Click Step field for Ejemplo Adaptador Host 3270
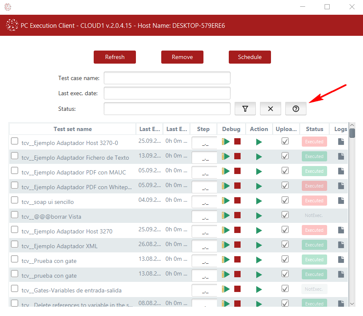This screenshot has width=363, height=316. coord(204,231)
